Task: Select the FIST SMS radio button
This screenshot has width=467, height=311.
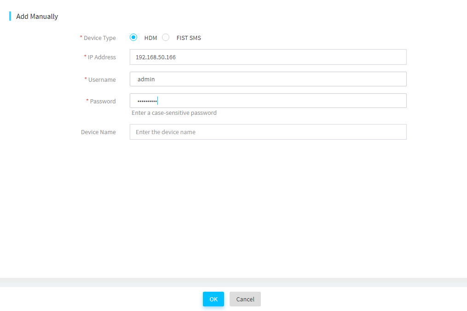Action: 166,38
